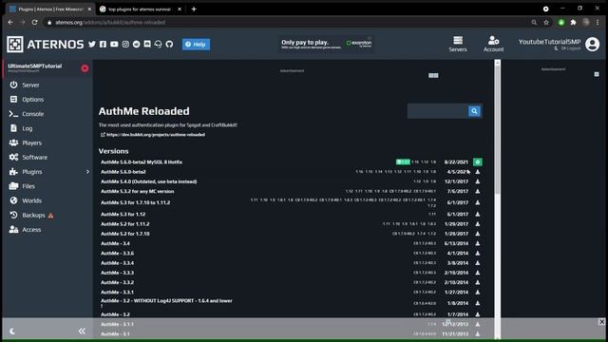Collapse the sidebar with double chevron
Image resolution: width=608 pixels, height=342 pixels.
pos(82,332)
